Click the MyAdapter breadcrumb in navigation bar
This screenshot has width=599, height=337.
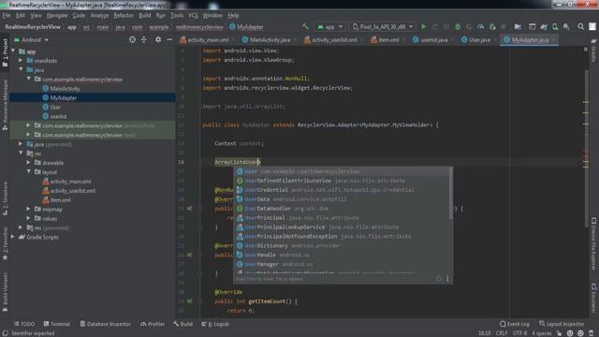(x=246, y=27)
